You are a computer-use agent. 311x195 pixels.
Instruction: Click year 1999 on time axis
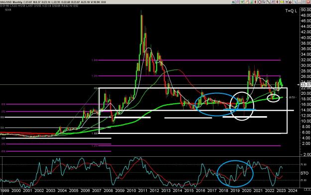click(4, 191)
